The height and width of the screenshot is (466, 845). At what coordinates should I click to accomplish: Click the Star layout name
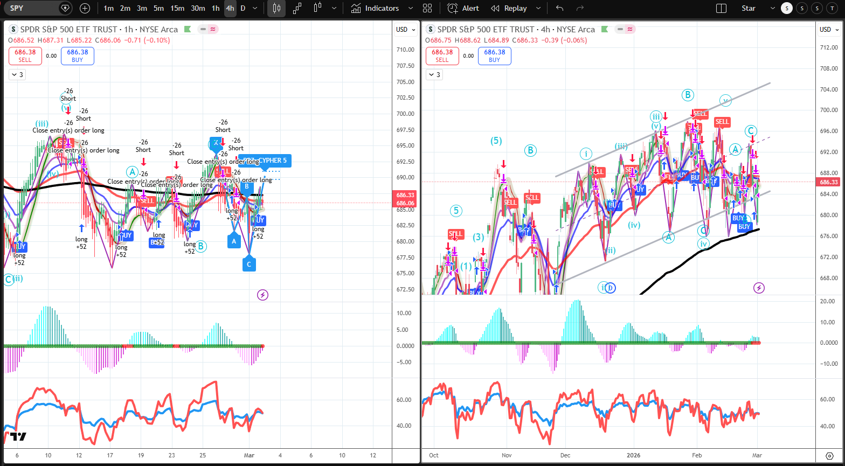pos(748,8)
